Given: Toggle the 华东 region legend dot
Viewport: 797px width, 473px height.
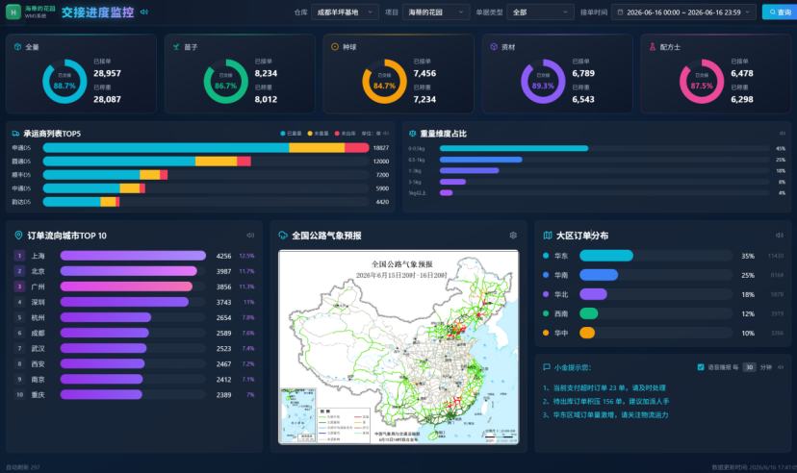Looking at the screenshot, I should [546, 256].
